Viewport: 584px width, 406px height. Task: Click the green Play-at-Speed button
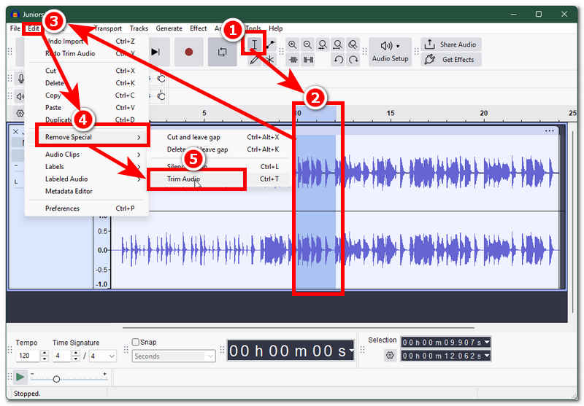pyautogui.click(x=20, y=378)
